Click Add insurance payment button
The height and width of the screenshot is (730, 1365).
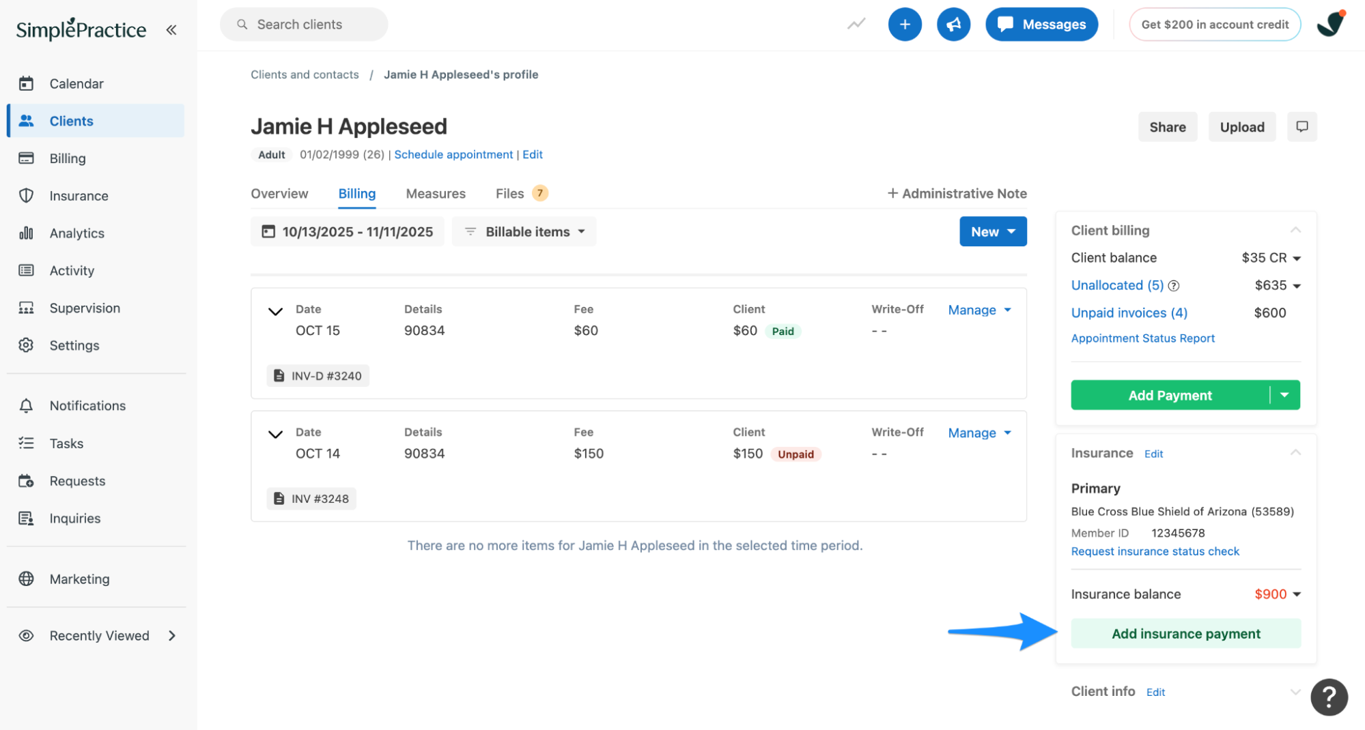click(1186, 634)
